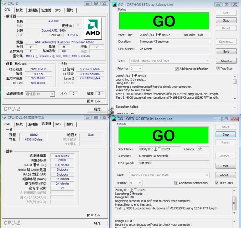Switch to CPU tab in bottom CPU-Z window
The width and height of the screenshot is (241, 228).
click(x=7, y=124)
